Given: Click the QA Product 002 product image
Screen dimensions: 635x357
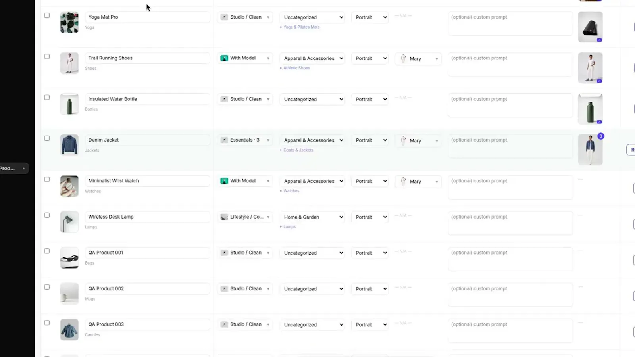Looking at the screenshot, I should click(x=69, y=294).
